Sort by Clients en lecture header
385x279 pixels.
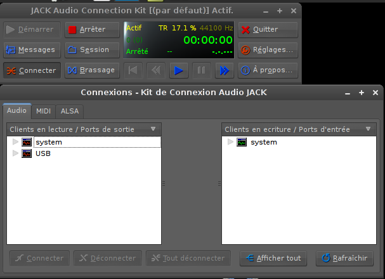[x=84, y=129]
